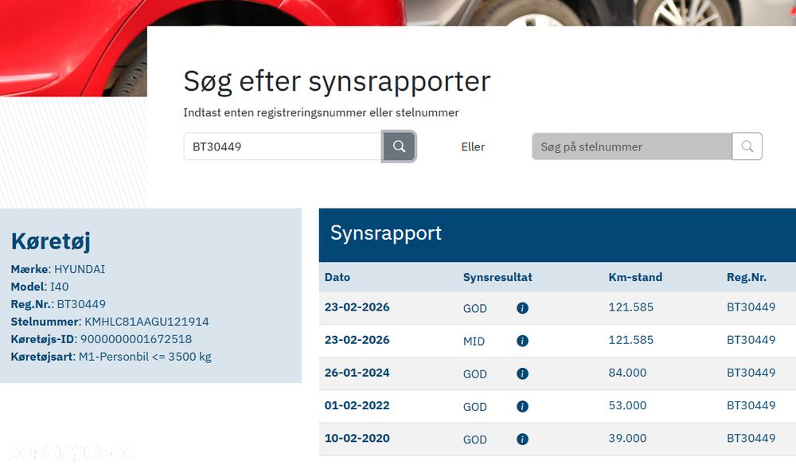The height and width of the screenshot is (469, 796).
Task: Click the chassis number search magnifier icon
Action: pos(747,147)
